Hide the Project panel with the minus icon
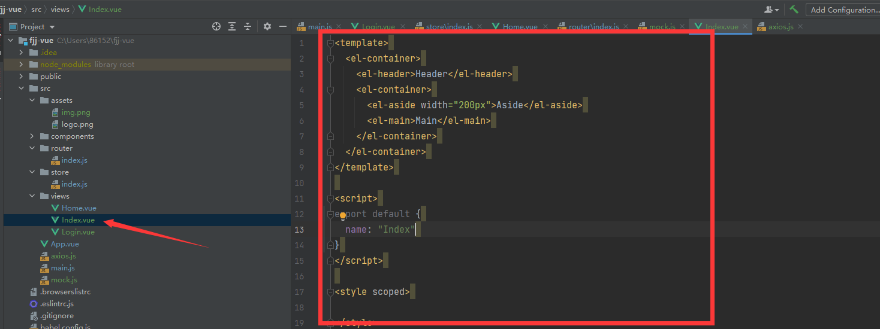The width and height of the screenshot is (880, 329). click(283, 26)
